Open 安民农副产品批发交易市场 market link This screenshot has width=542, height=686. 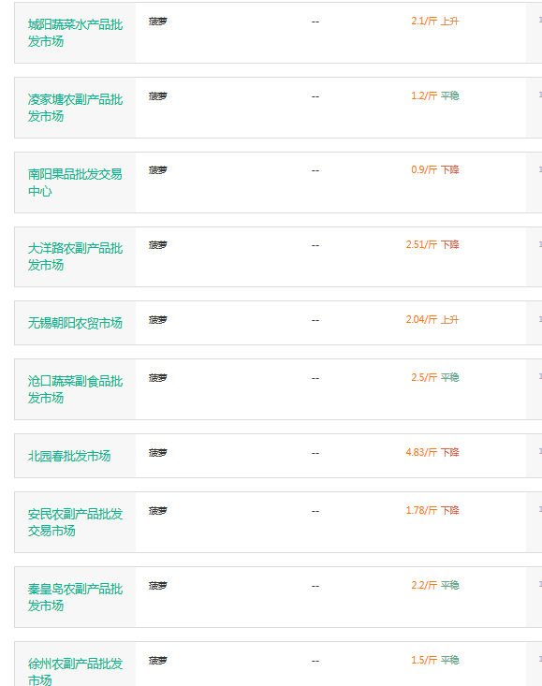tap(75, 522)
